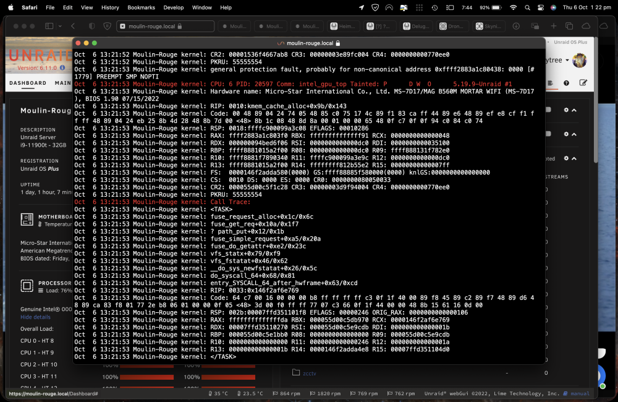The width and height of the screenshot is (618, 402).
Task: Open settings gear of the first dashboard panel
Action: [x=566, y=110]
